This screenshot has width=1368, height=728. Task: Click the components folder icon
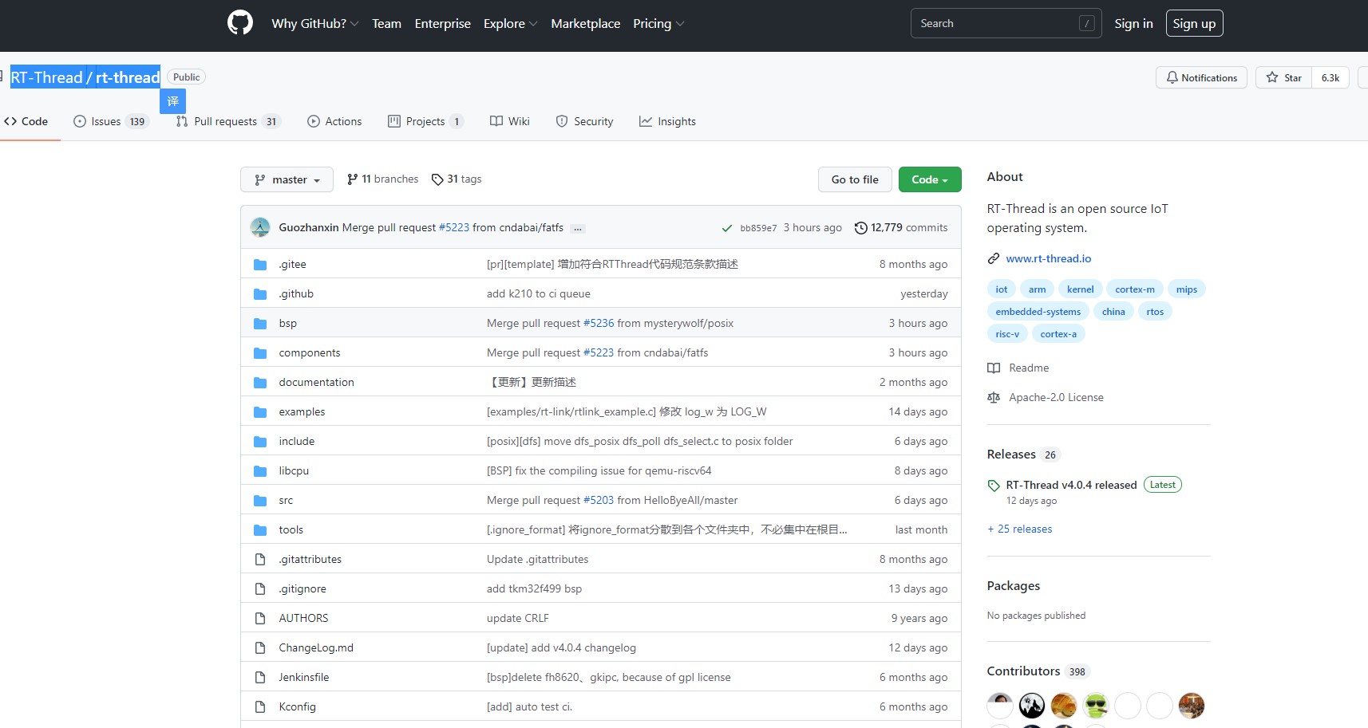[x=260, y=352]
